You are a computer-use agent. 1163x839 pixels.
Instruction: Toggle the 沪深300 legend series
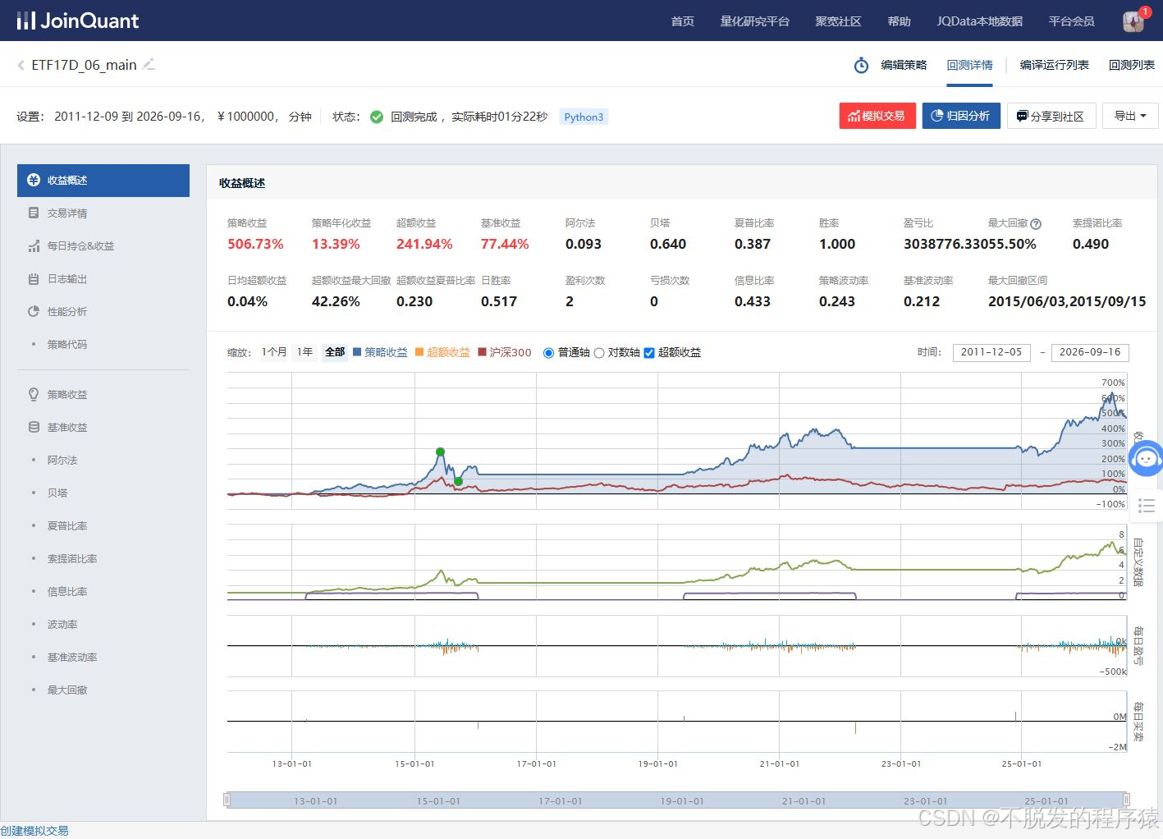point(505,352)
